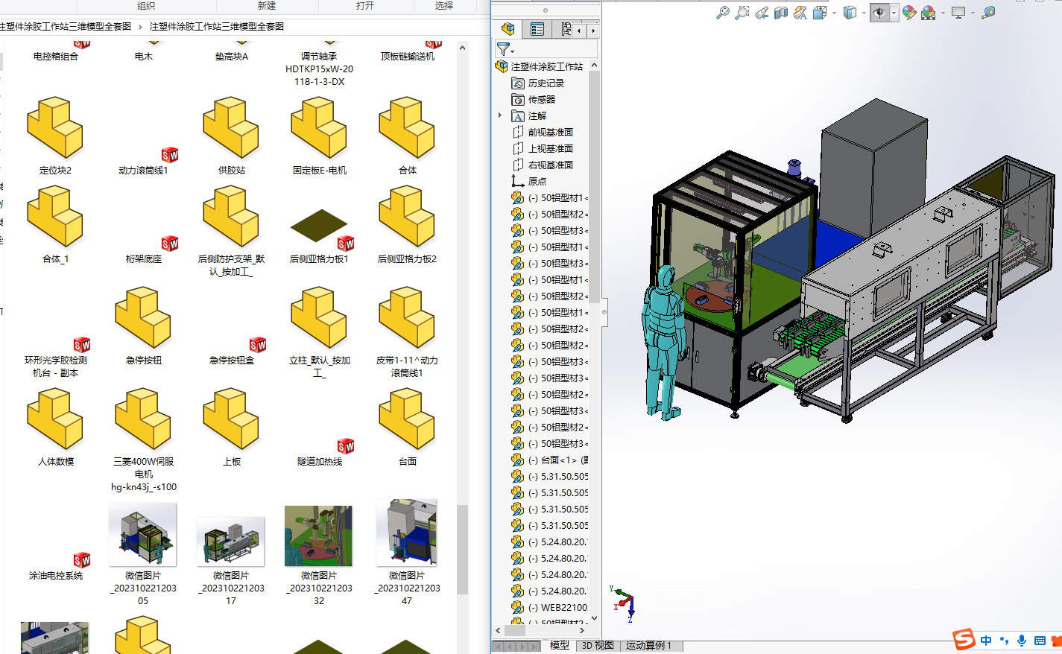Toggle the Hide/Show Items eye button
1062x654 pixels.
pyautogui.click(x=879, y=13)
